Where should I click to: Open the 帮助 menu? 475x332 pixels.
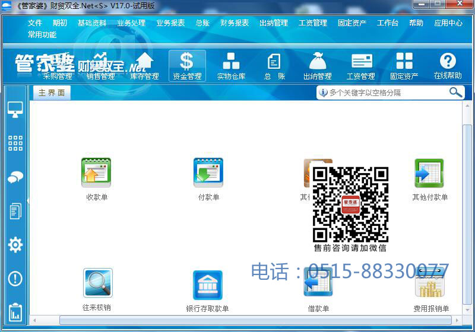(416, 23)
